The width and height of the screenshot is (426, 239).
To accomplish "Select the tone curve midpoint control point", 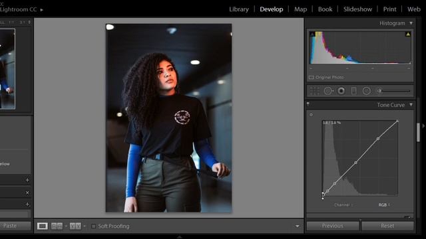I will (355, 163).
